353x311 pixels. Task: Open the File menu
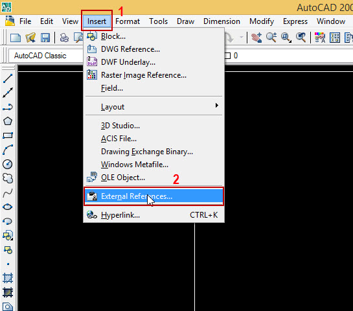[x=25, y=21]
